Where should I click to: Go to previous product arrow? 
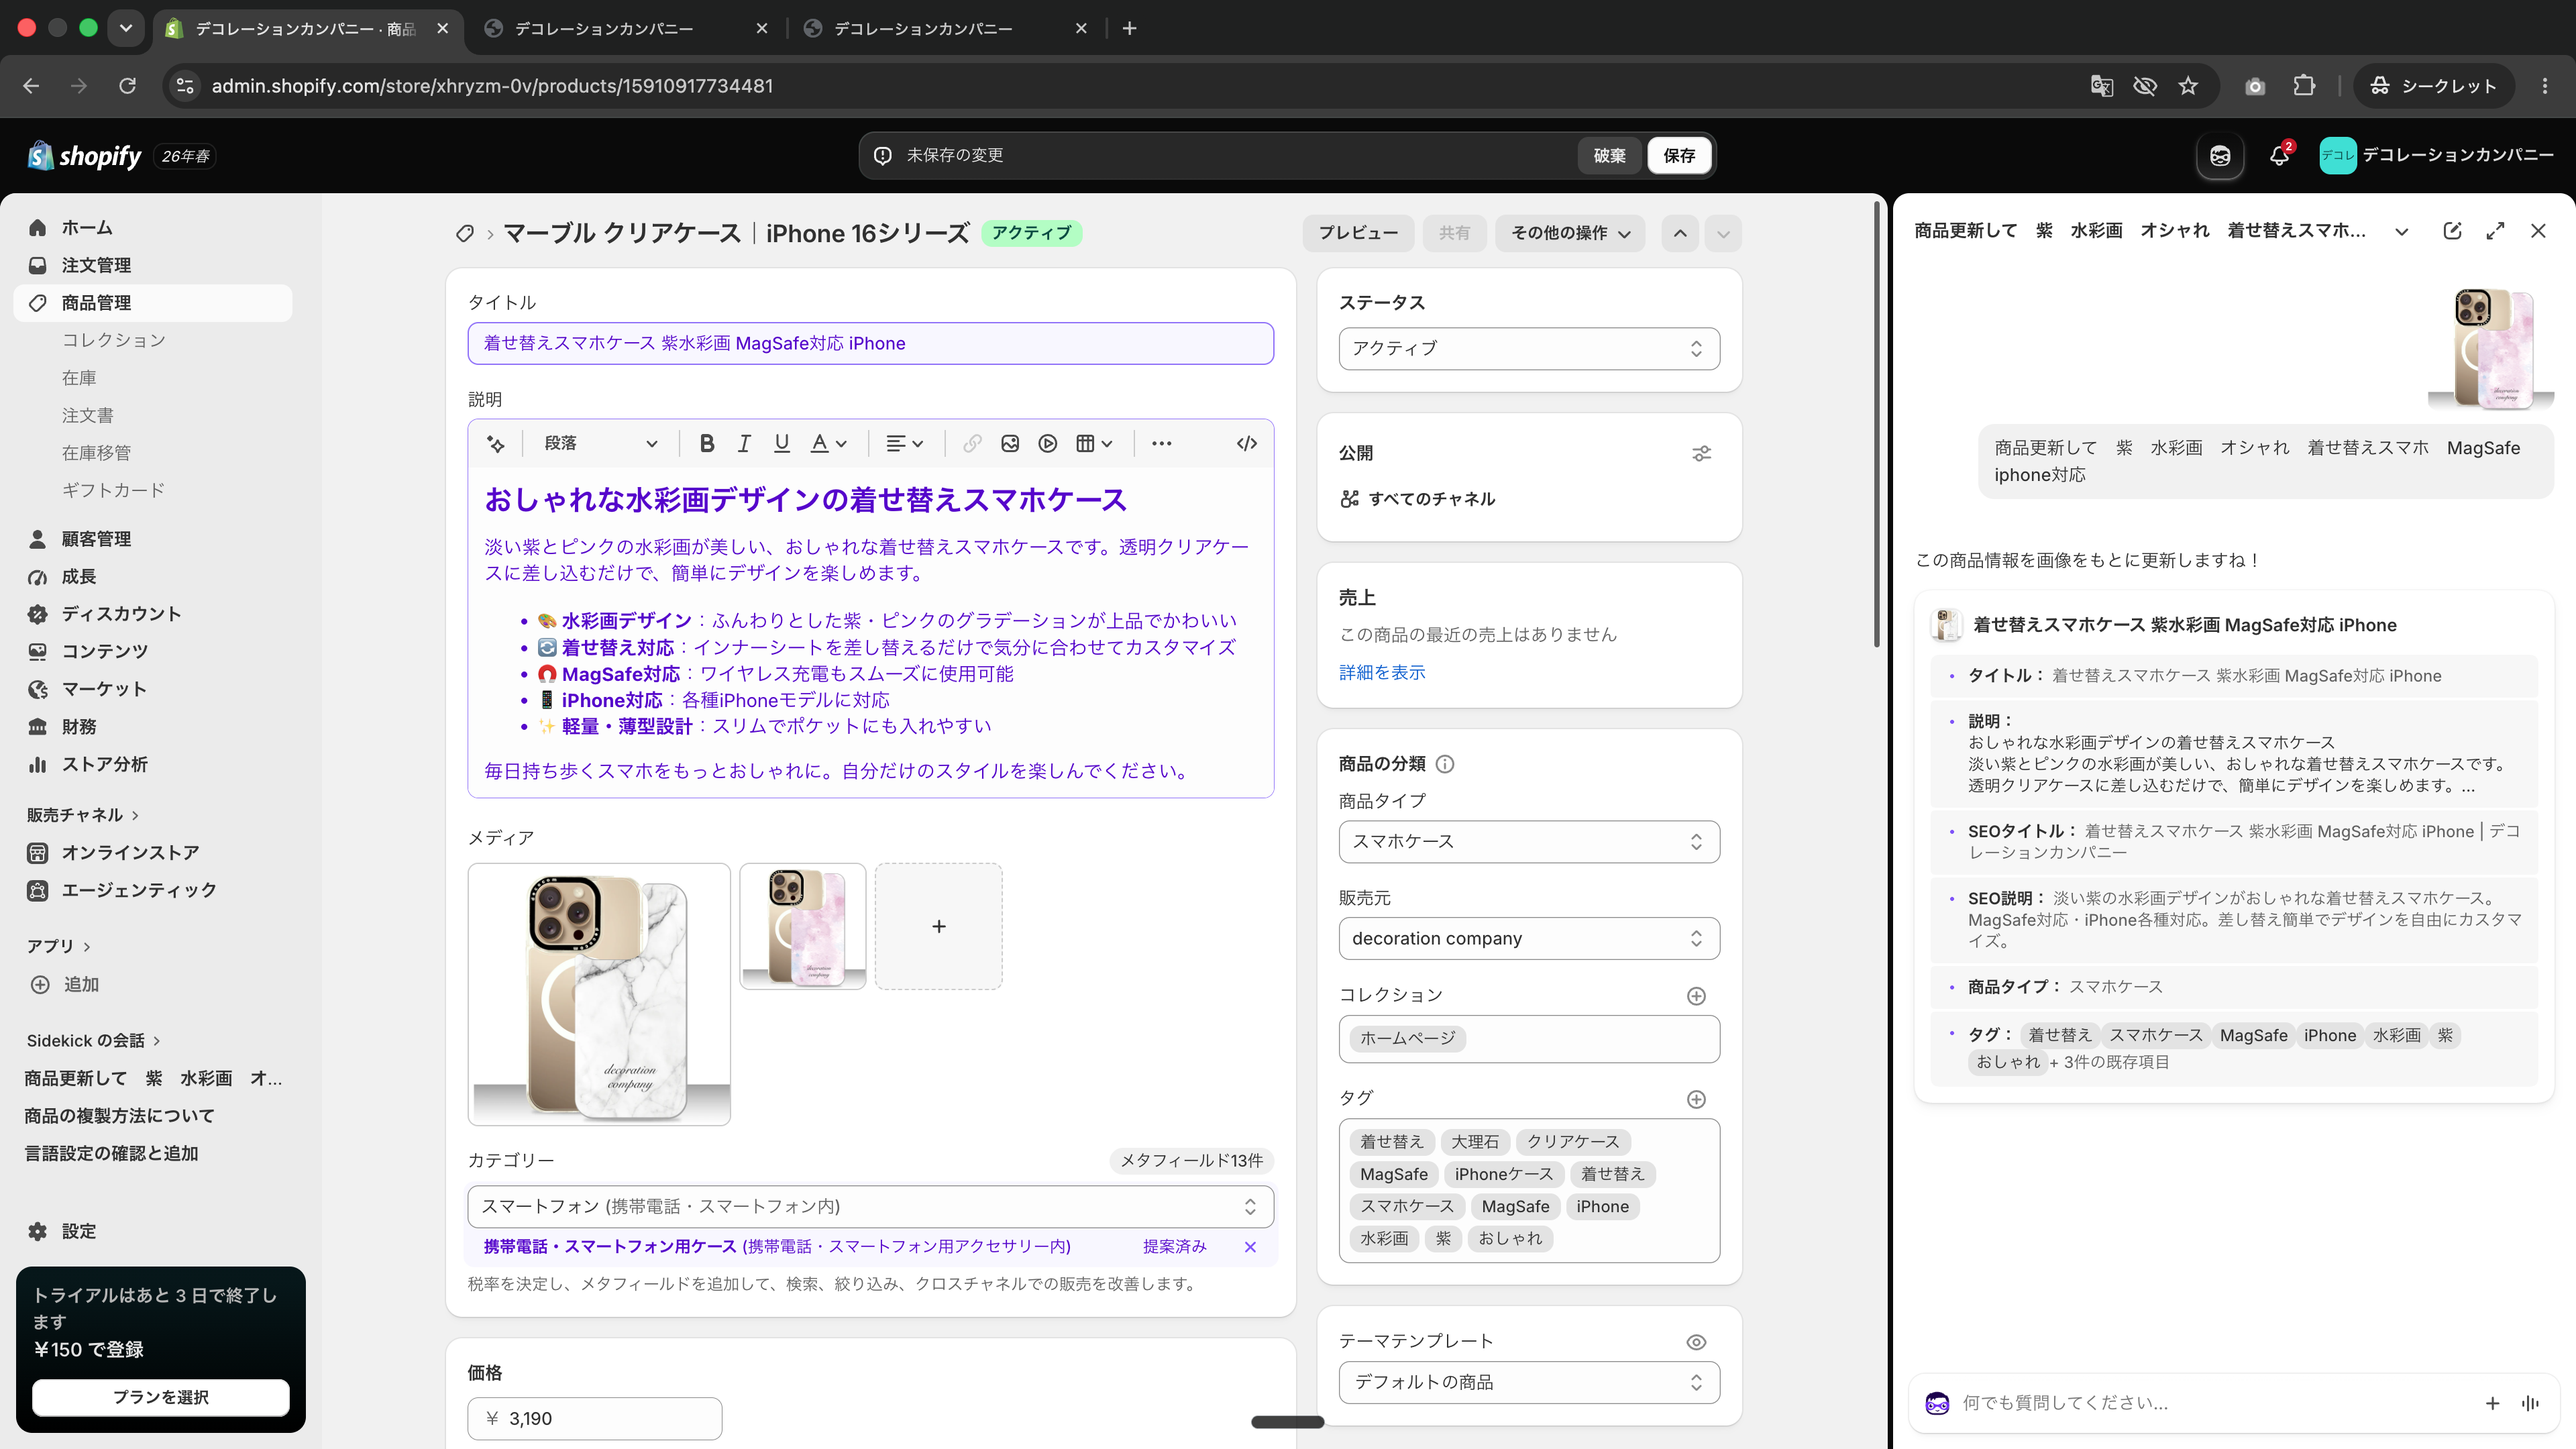[x=1680, y=233]
